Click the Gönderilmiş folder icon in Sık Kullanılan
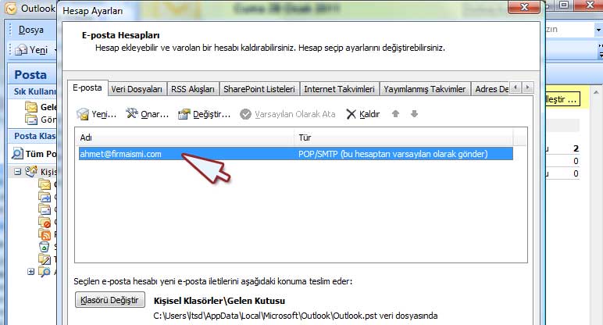Screen dimensions: 603x325 (x=31, y=120)
